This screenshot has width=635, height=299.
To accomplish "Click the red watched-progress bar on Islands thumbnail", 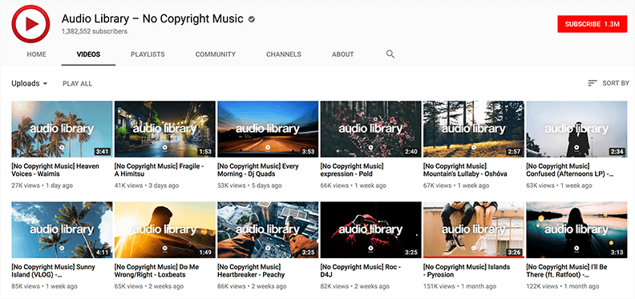I will coord(473,257).
